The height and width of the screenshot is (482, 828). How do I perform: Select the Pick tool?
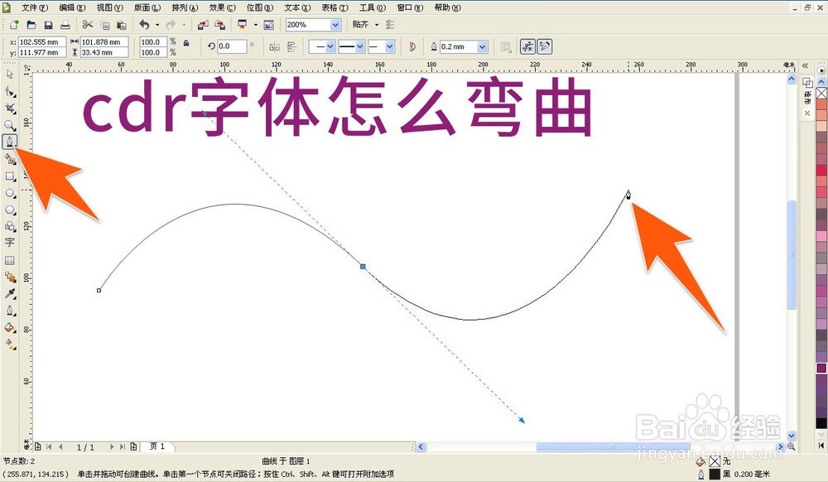click(x=10, y=74)
